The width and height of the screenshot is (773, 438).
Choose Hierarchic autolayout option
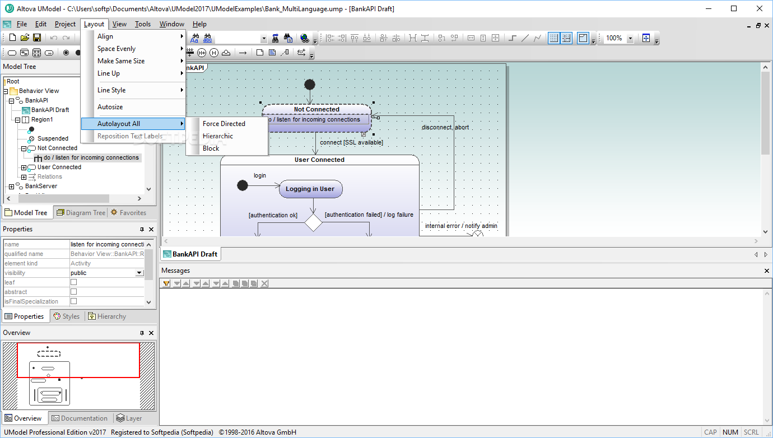point(218,136)
